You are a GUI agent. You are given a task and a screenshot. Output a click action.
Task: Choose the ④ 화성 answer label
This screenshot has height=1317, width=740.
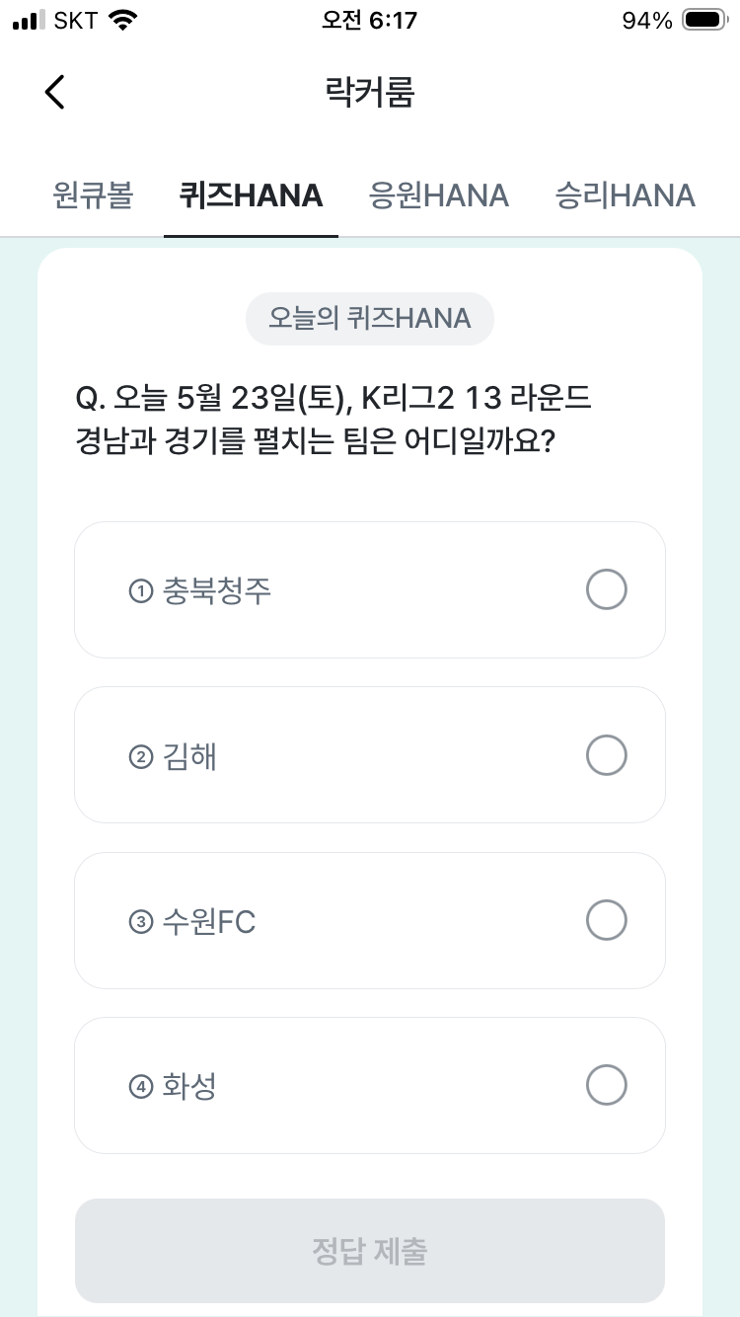(173, 1087)
